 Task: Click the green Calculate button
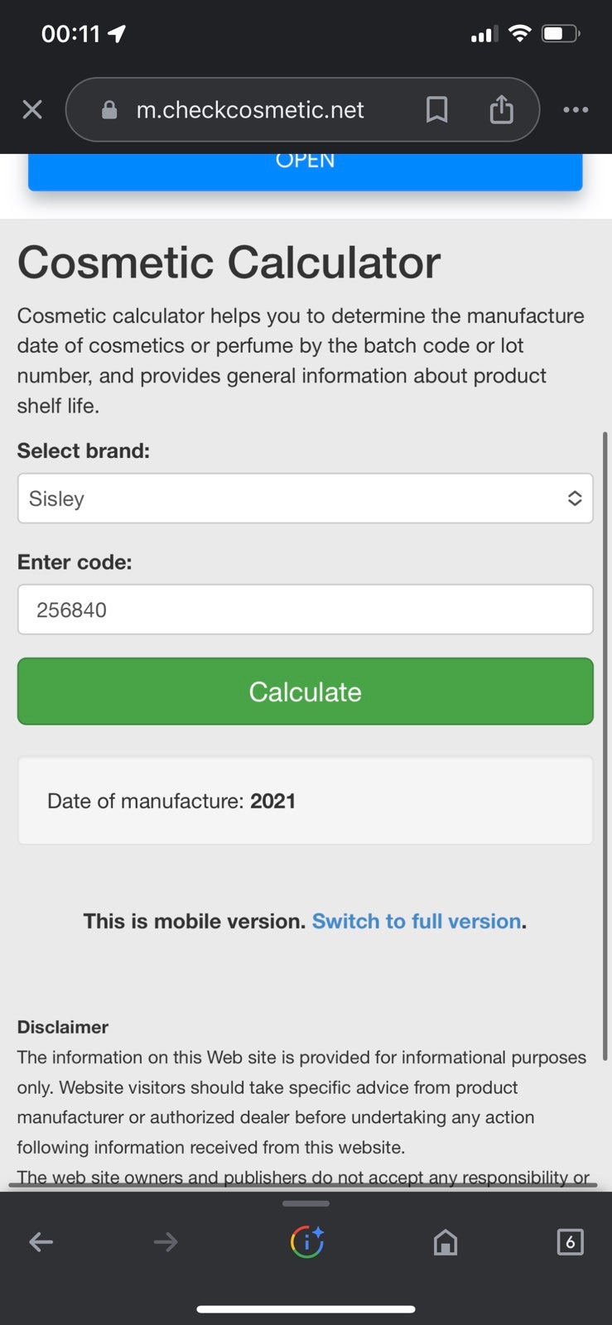[306, 691]
